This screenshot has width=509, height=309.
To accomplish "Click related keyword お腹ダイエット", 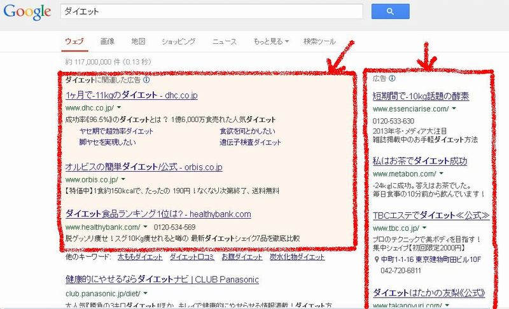I will [x=242, y=257].
